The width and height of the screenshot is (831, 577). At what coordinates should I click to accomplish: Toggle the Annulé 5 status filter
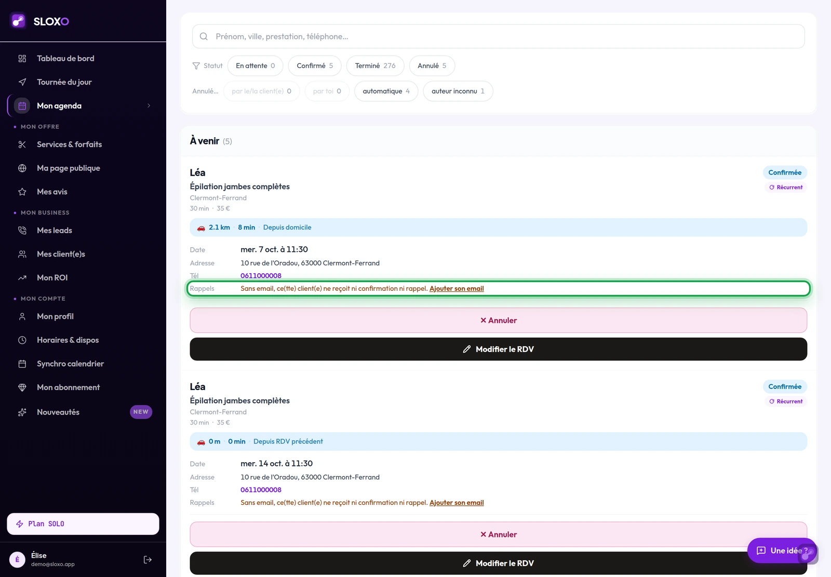pyautogui.click(x=432, y=66)
